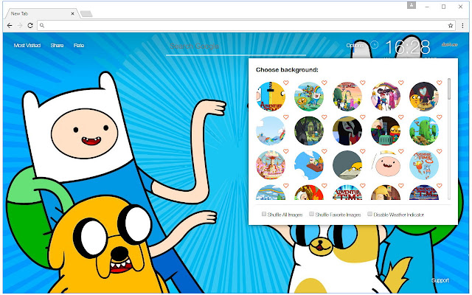472x295 pixels.
Task: Open a new browser tab
Action: (x=86, y=14)
